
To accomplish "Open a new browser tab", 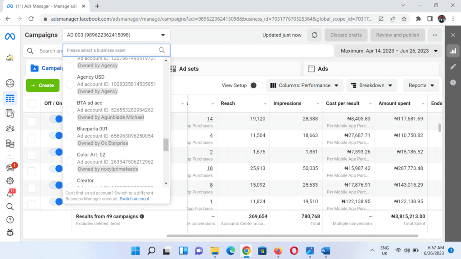I will [97, 6].
